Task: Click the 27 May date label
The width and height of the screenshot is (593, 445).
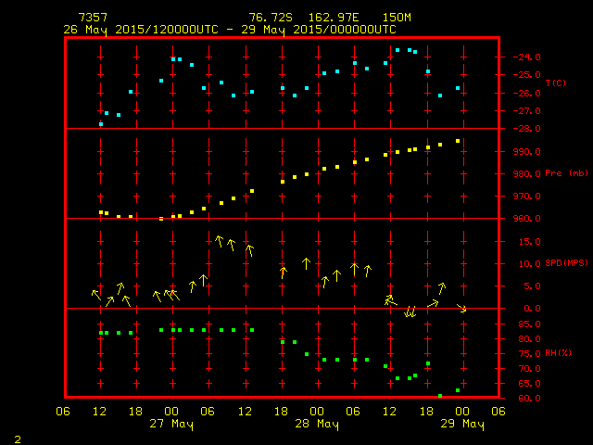Action: coord(172,425)
